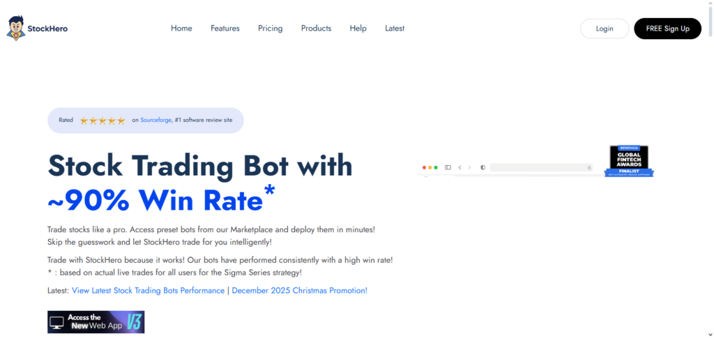Click the page scrollbar down arrow

[710, 334]
